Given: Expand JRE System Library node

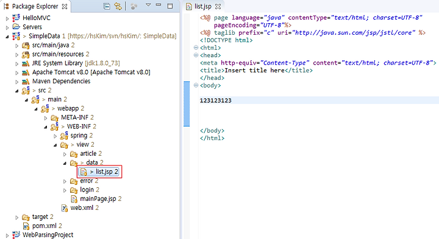Looking at the screenshot, I should pos(17,64).
